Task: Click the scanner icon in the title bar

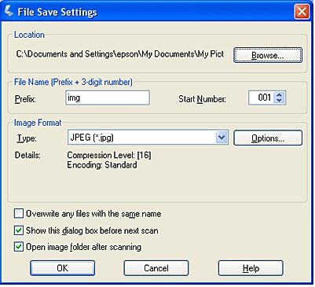Action: pyautogui.click(x=9, y=12)
